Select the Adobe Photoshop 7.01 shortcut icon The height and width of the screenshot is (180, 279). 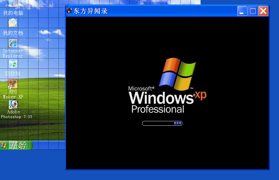pyautogui.click(x=13, y=104)
